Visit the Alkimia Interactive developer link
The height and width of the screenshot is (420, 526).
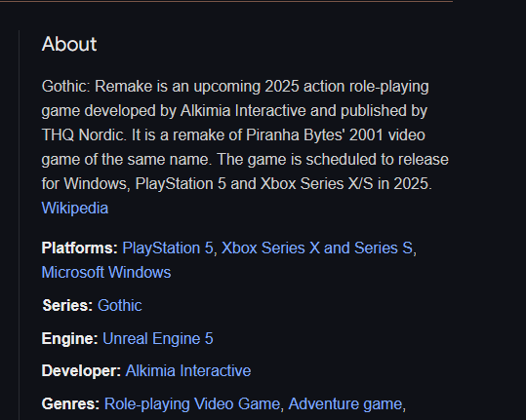188,370
